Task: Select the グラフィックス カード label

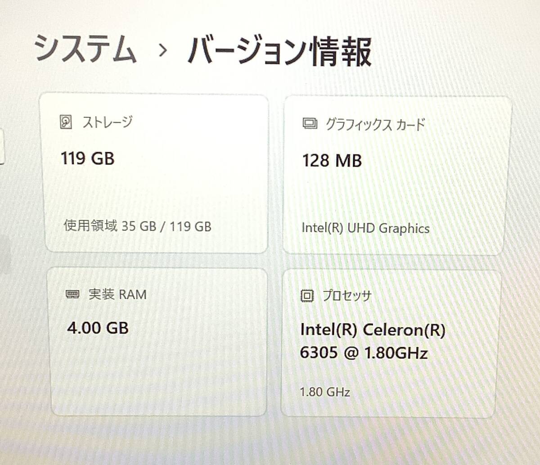Action: tap(375, 124)
